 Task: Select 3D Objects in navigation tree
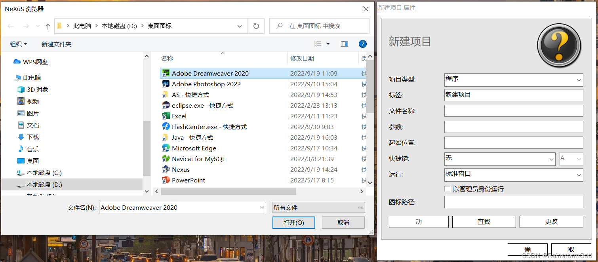[x=33, y=89]
